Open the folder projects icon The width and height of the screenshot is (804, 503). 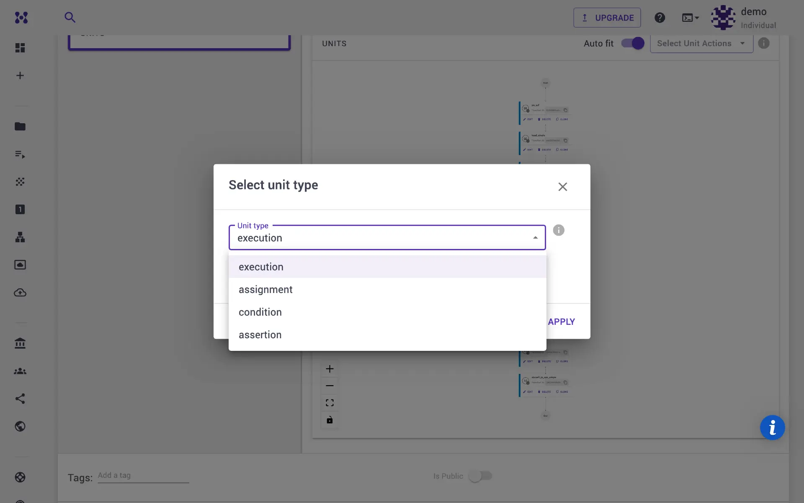pos(20,127)
